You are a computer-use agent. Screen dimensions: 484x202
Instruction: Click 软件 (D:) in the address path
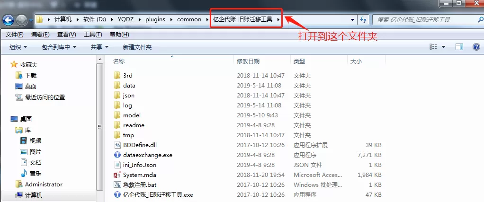94,19
